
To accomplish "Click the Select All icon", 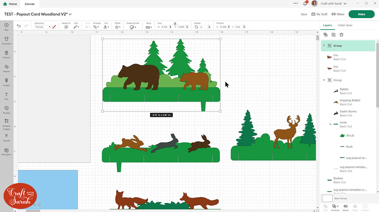I will pos(66,27).
